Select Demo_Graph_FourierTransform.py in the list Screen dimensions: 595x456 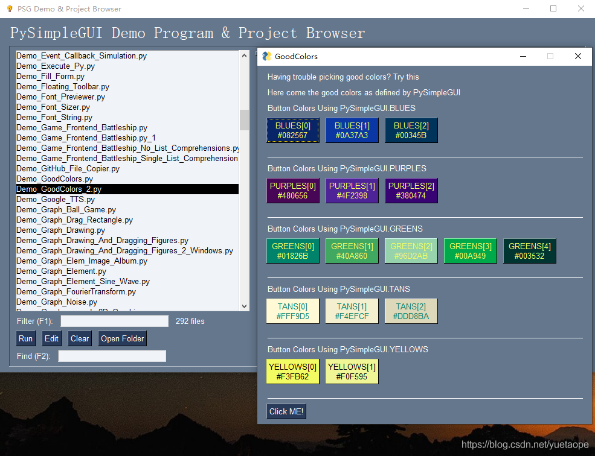coord(127,291)
